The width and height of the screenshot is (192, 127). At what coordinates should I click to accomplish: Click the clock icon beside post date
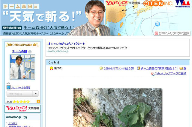(x=101, y=68)
